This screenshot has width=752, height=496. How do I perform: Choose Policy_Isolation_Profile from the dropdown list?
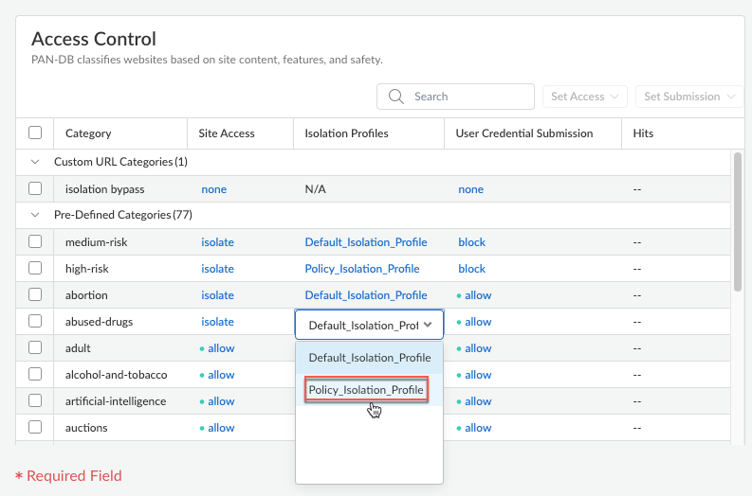(366, 390)
